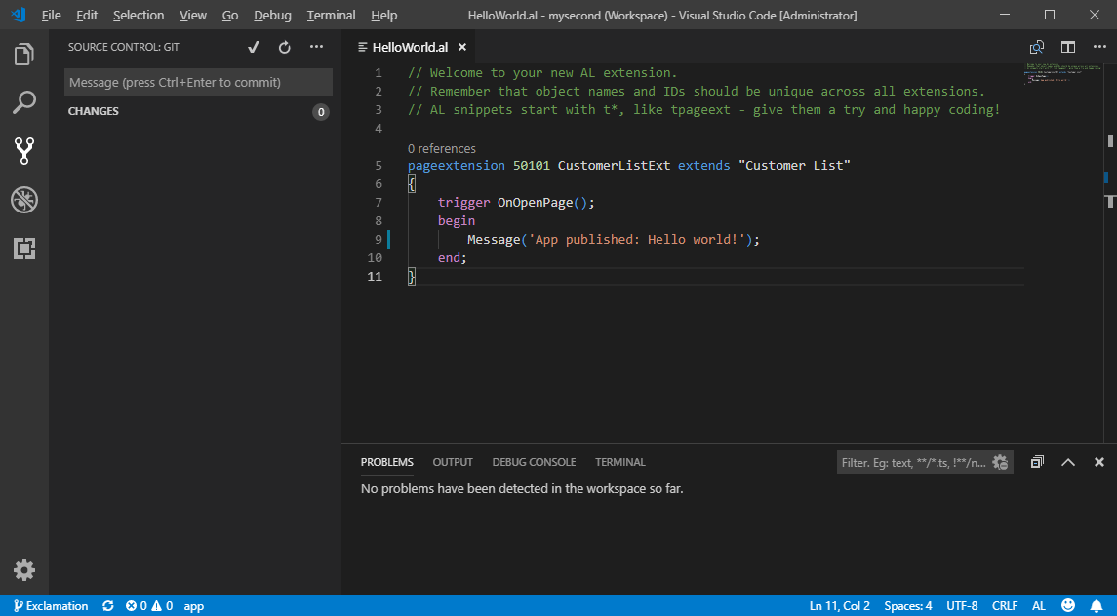The image size is (1117, 616).
Task: Close the HelloWorld.al editor tab
Action: pyautogui.click(x=462, y=47)
